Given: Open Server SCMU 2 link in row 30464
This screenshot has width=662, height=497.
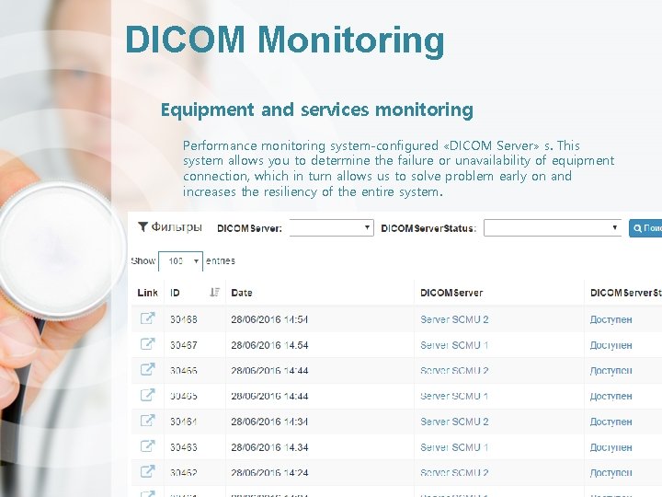Looking at the screenshot, I should [454, 422].
